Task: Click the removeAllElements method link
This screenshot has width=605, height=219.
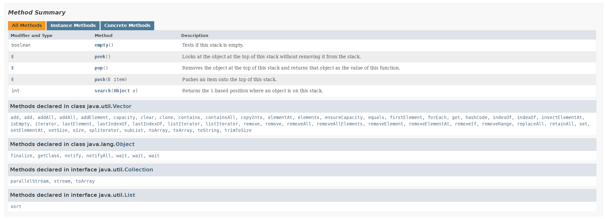Action: [340, 124]
